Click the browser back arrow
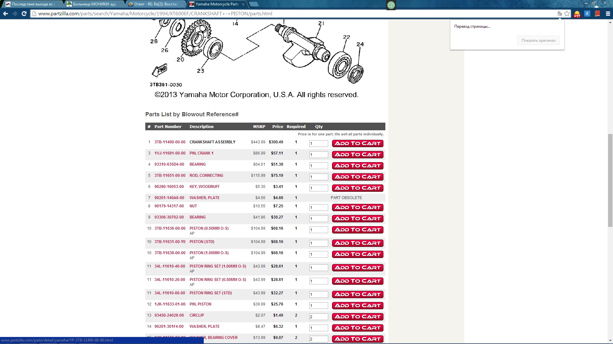 tap(5, 14)
